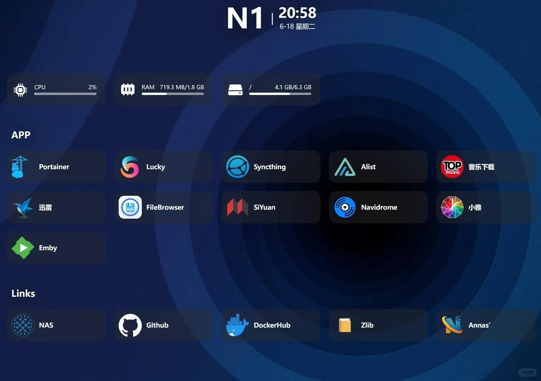
Task: Click the N1 dashboard title
Action: click(x=245, y=18)
